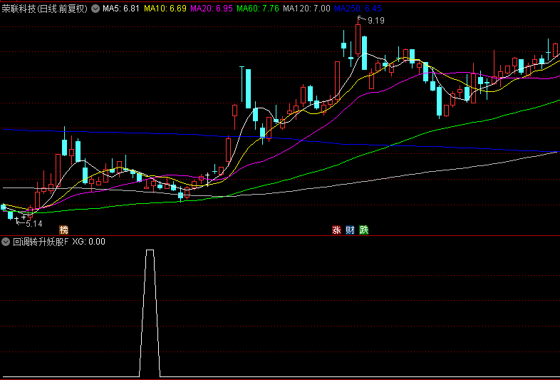Image resolution: width=560 pixels, height=380 pixels.
Task: Click the red 涨 marker icon
Action: 336,230
